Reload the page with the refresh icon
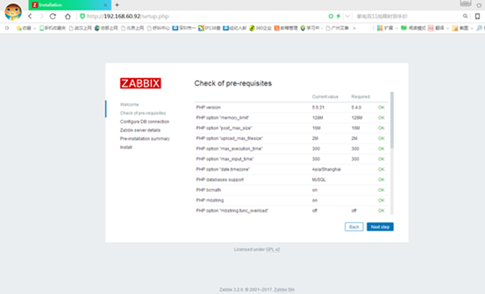Screen dimensions: 485x294 53,16
